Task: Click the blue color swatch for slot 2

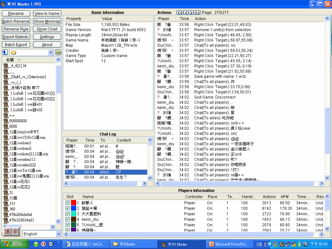Action: [74, 208]
